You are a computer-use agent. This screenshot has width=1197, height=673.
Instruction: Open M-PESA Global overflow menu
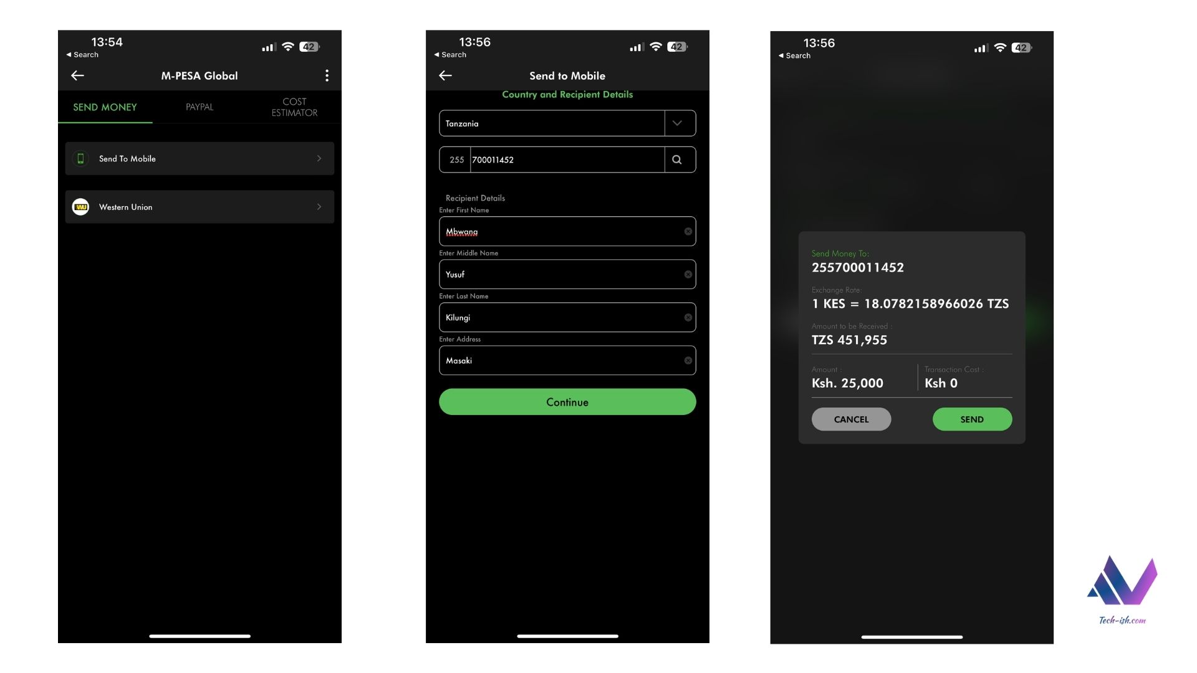click(325, 75)
